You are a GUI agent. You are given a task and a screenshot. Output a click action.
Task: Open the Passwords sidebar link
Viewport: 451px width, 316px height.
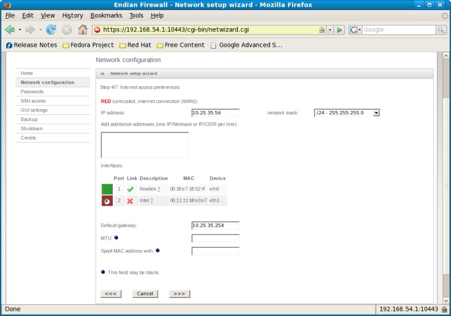tap(32, 92)
